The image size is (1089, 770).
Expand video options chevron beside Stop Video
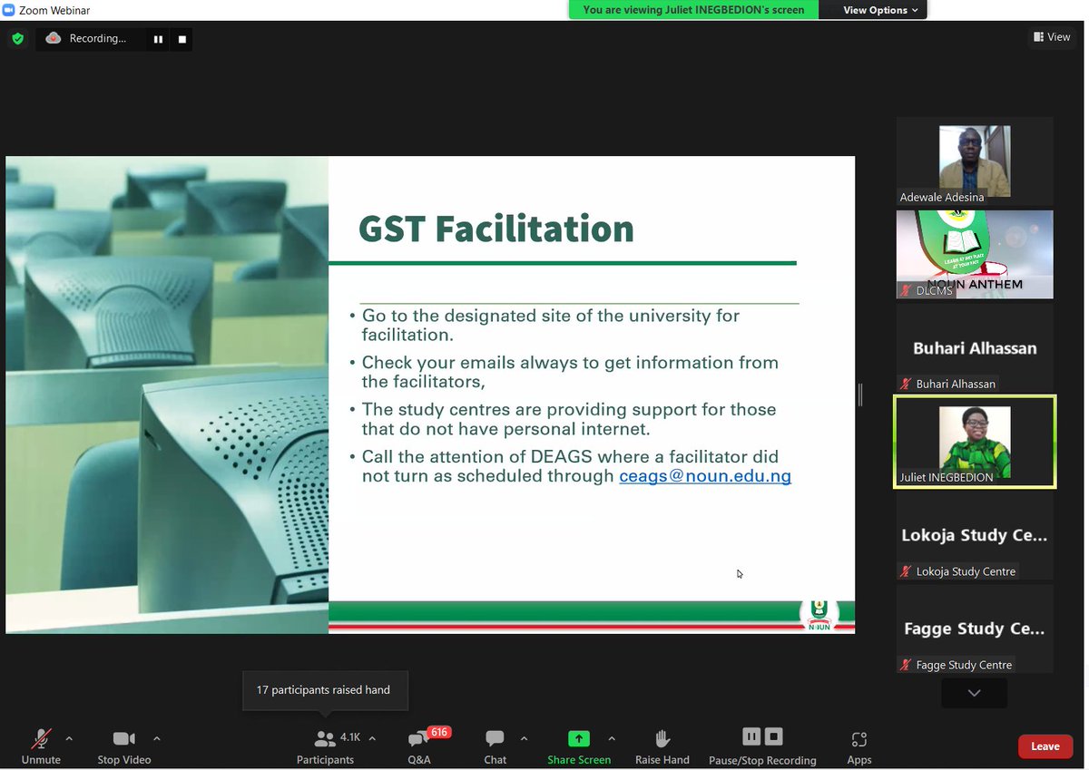click(157, 738)
